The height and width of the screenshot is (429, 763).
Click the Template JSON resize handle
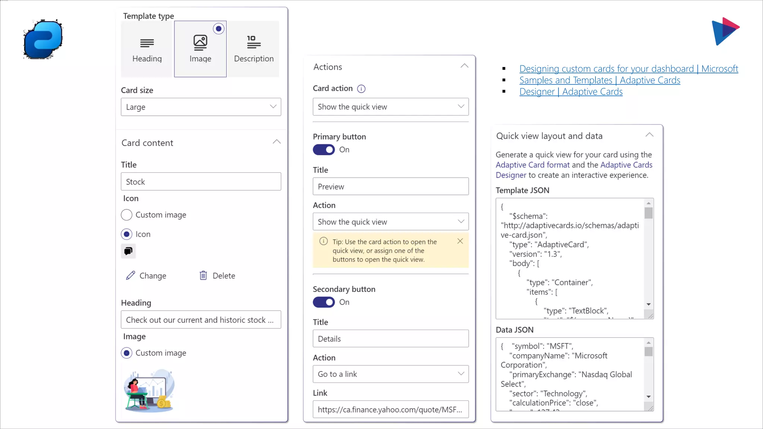coord(650,315)
